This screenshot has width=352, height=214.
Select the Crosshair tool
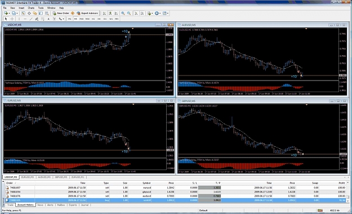pyautogui.click(x=12, y=19)
